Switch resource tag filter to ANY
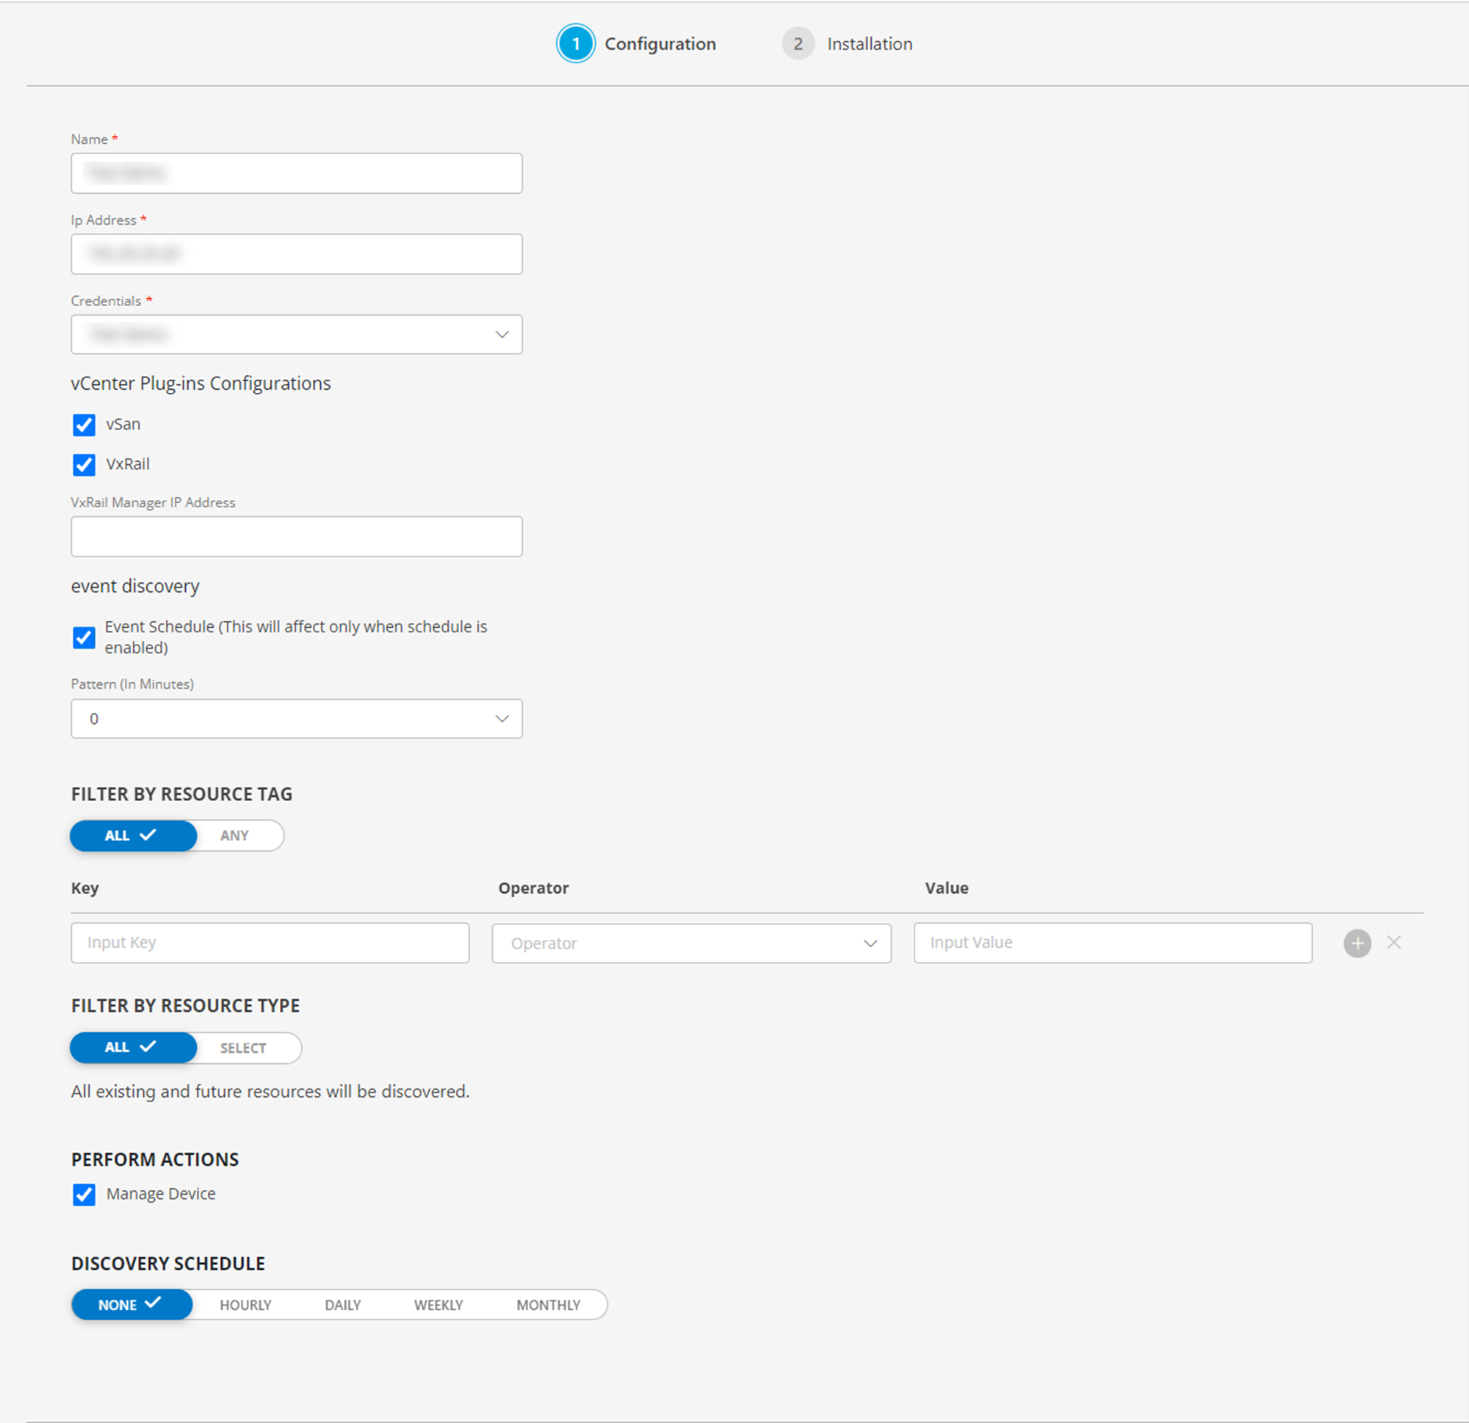The height and width of the screenshot is (1423, 1469). [x=234, y=836]
